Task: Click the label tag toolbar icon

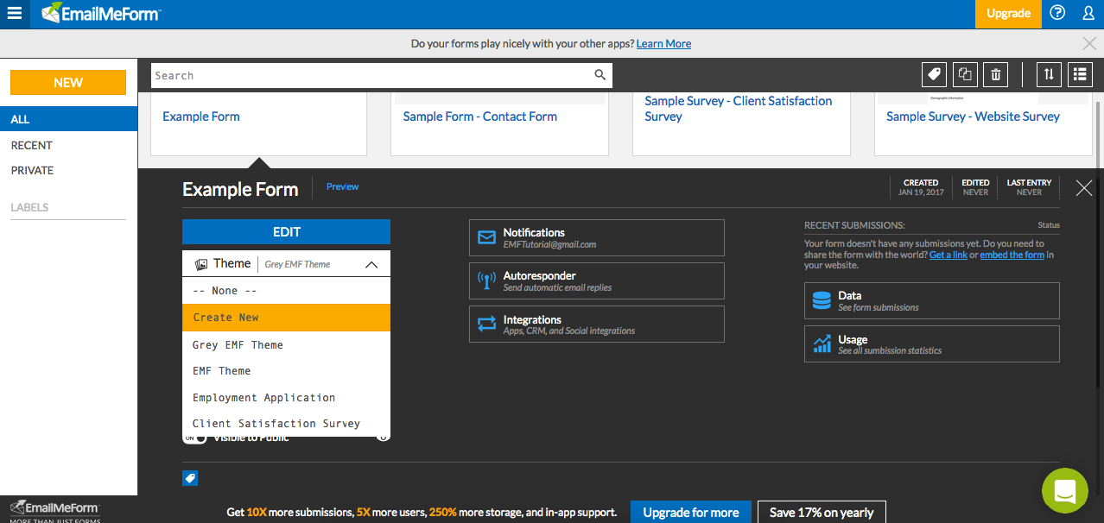Action: [x=933, y=75]
